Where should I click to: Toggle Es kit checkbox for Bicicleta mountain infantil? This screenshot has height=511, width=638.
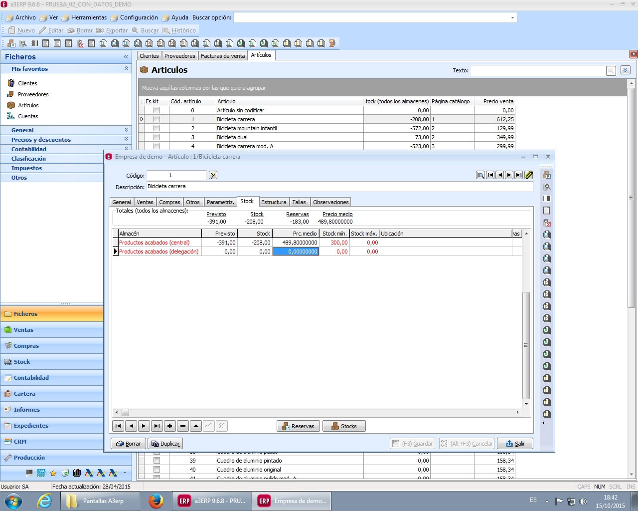[157, 128]
